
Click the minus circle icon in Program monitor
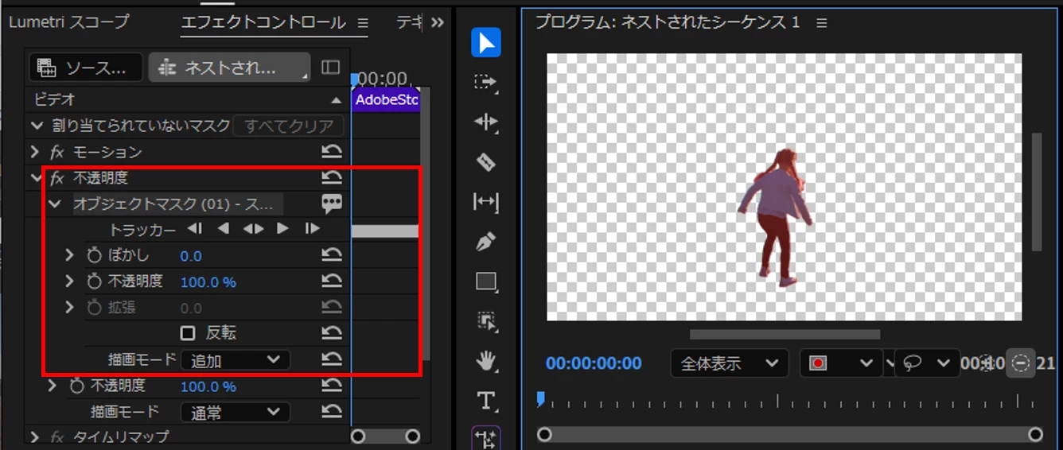coord(1020,363)
